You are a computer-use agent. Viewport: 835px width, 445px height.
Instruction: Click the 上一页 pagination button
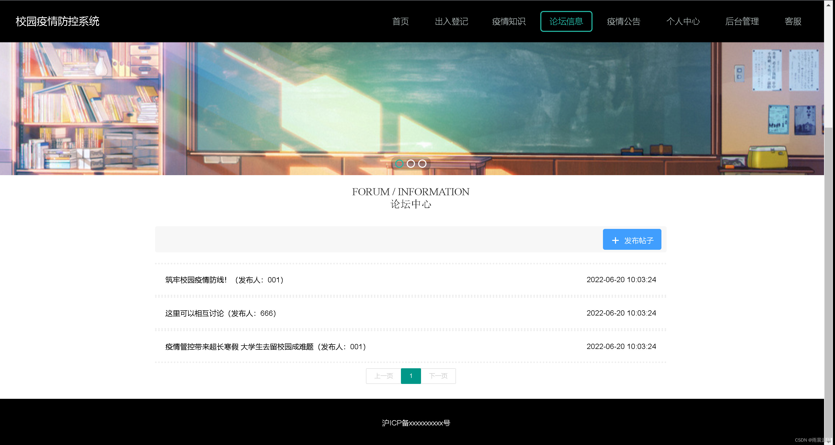tap(383, 376)
